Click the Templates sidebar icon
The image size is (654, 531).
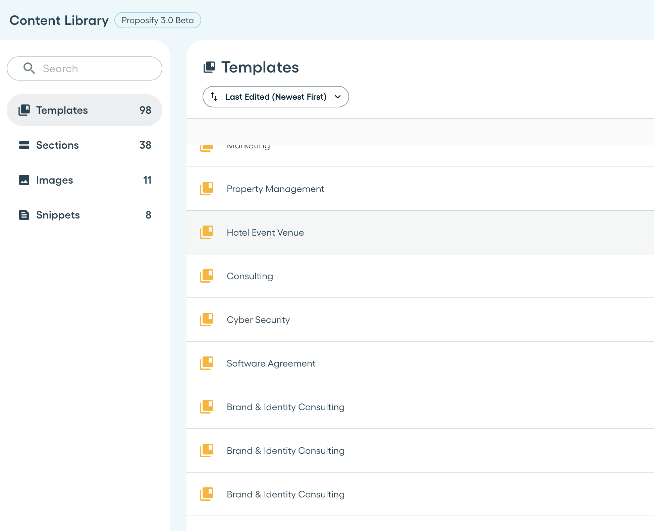(x=24, y=110)
